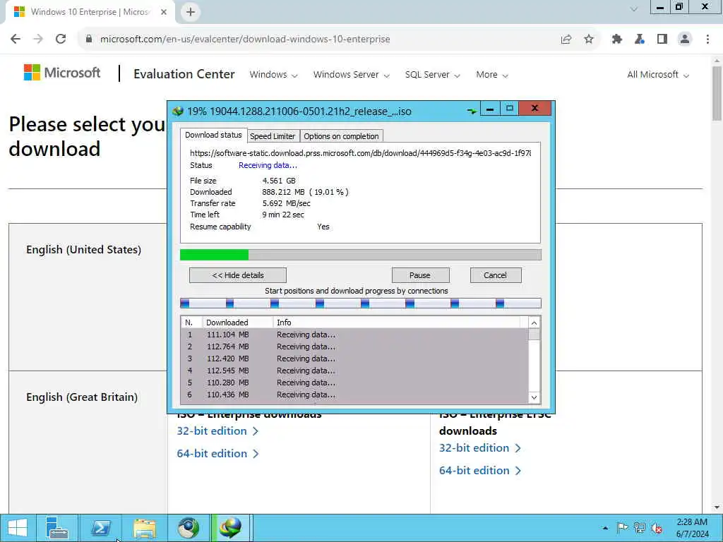Switch to the Speed Limiter tab

(273, 136)
